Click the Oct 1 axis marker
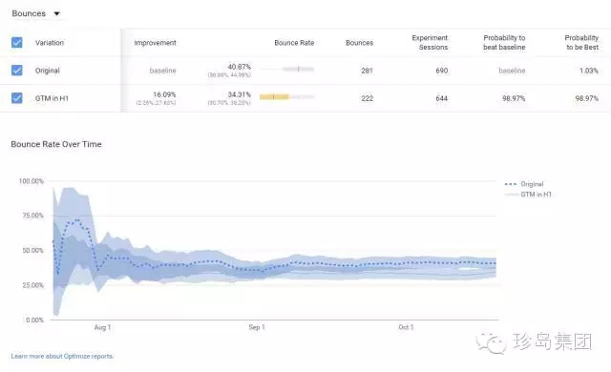 [406, 327]
